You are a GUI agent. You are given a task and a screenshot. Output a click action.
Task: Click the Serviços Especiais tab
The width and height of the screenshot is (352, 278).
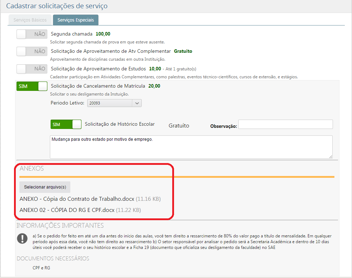[75, 20]
